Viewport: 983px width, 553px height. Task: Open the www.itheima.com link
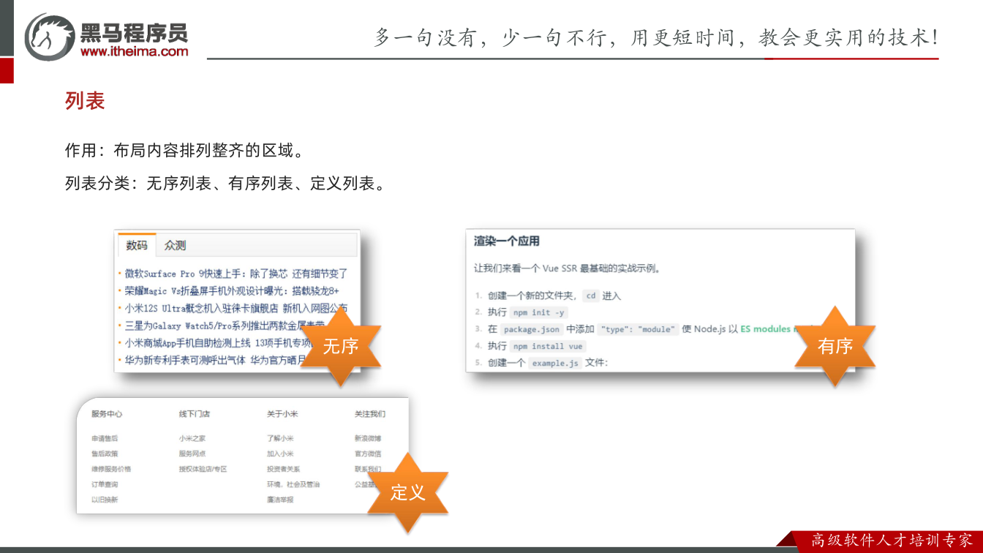click(x=134, y=51)
